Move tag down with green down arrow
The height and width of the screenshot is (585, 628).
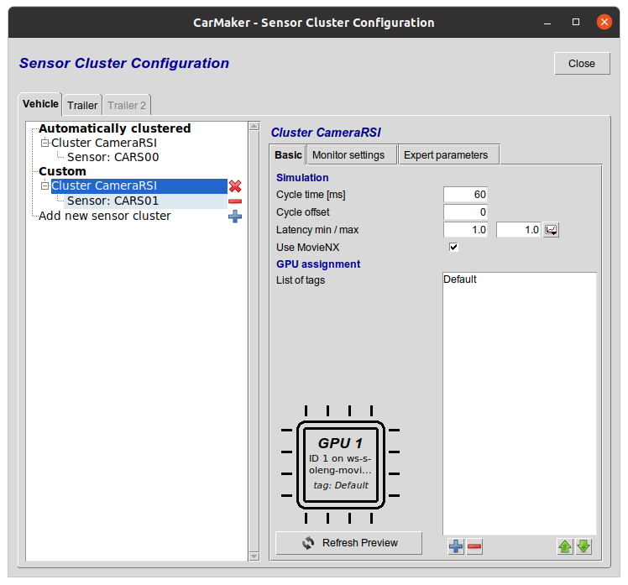(x=584, y=547)
